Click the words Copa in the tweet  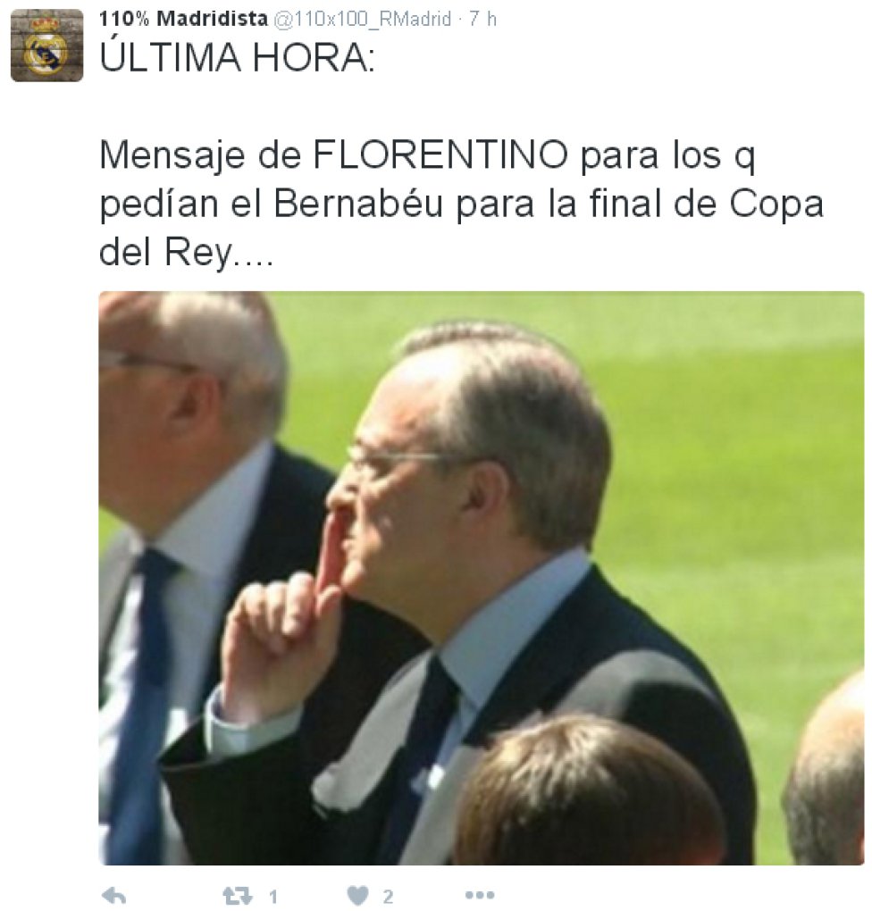[776, 205]
